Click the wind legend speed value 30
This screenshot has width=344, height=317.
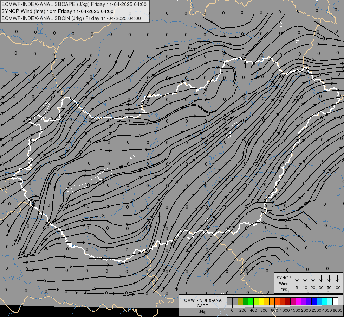[321, 288]
